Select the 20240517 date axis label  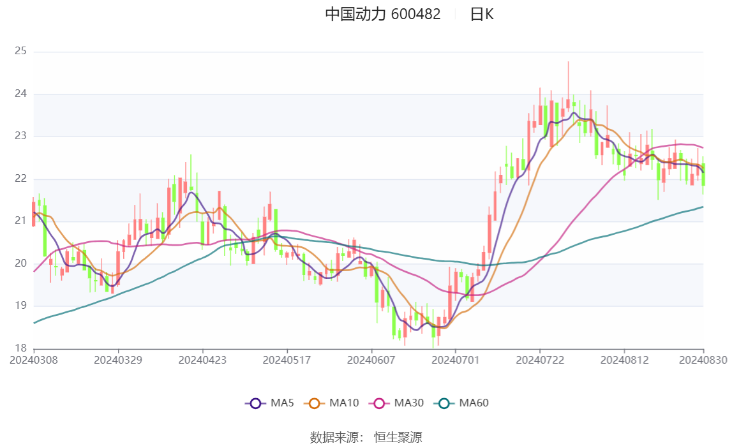(x=287, y=360)
